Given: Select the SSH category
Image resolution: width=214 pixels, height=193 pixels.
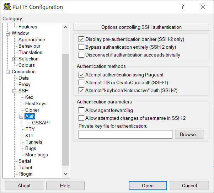Looking at the screenshot, I should (x=23, y=91).
